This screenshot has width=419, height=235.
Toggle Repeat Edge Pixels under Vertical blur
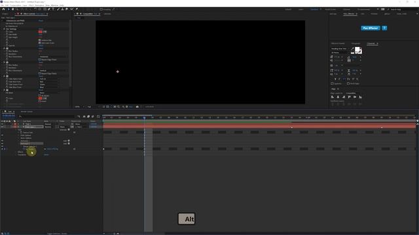tap(39, 73)
